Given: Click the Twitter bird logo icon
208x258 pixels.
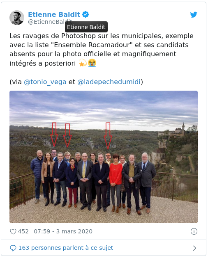Looking at the screenshot, I should click(194, 15).
